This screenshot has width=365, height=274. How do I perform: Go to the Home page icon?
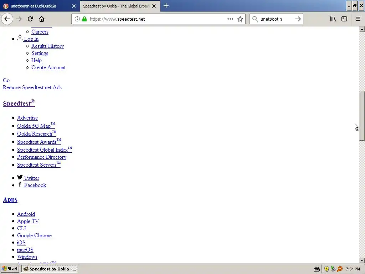click(42, 19)
